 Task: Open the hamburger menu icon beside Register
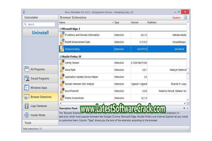[185, 18]
